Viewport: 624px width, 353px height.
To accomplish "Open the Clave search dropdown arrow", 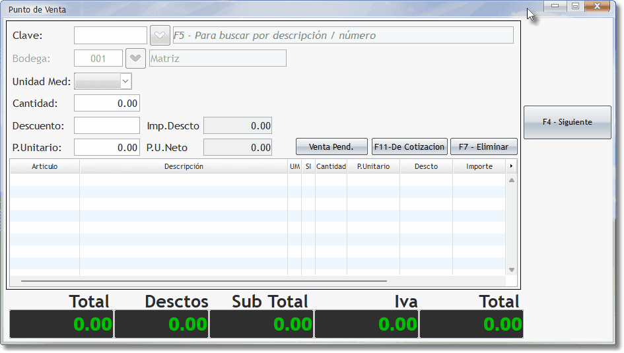I will (160, 36).
